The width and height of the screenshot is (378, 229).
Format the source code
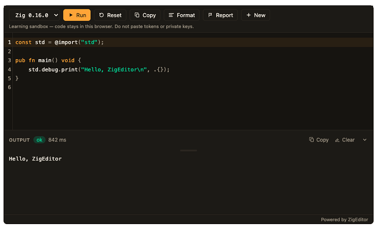click(181, 15)
